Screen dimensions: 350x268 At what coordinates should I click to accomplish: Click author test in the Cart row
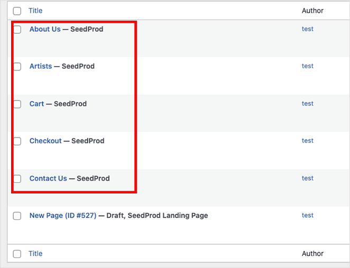pyautogui.click(x=307, y=103)
